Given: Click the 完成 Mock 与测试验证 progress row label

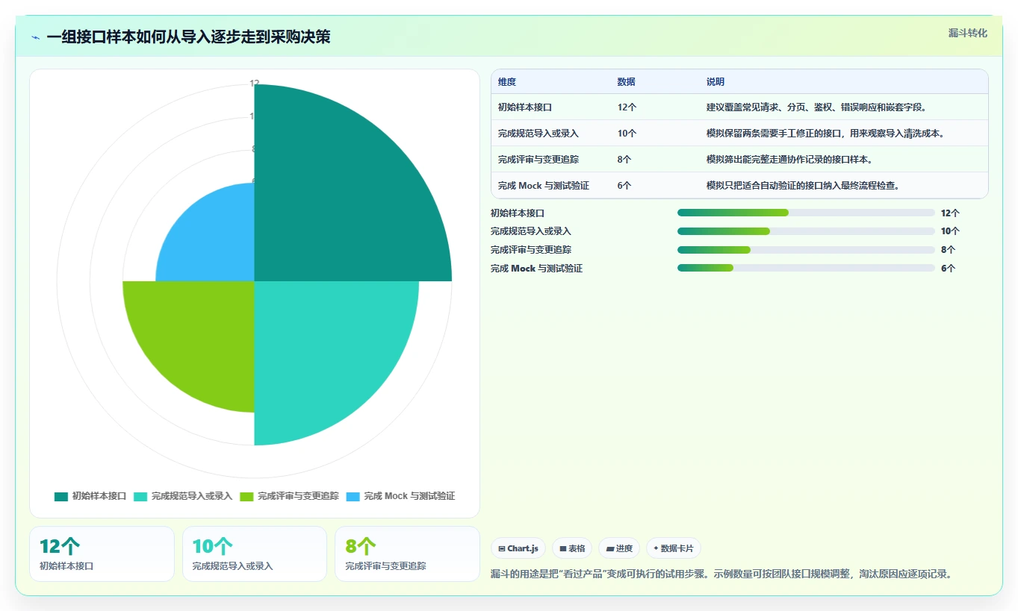Looking at the screenshot, I should pyautogui.click(x=536, y=268).
